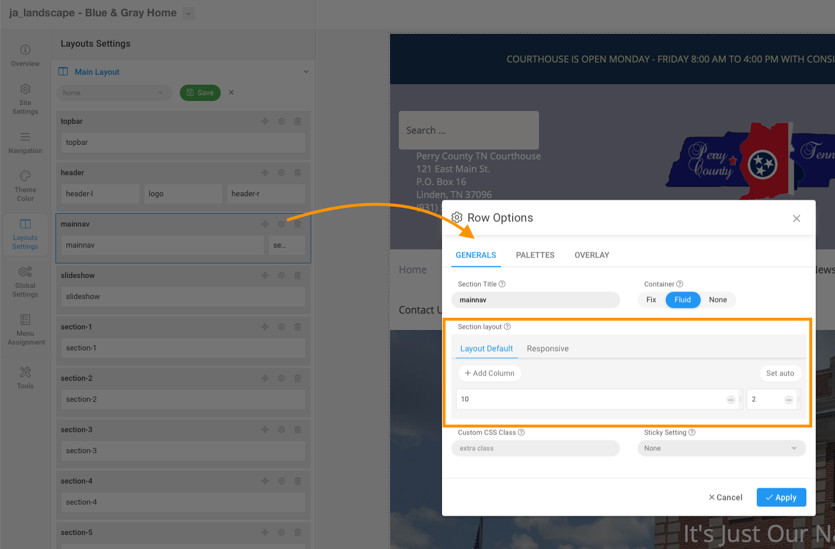Click the mainnav row move handle icon
Image resolution: width=835 pixels, height=549 pixels.
pos(265,224)
